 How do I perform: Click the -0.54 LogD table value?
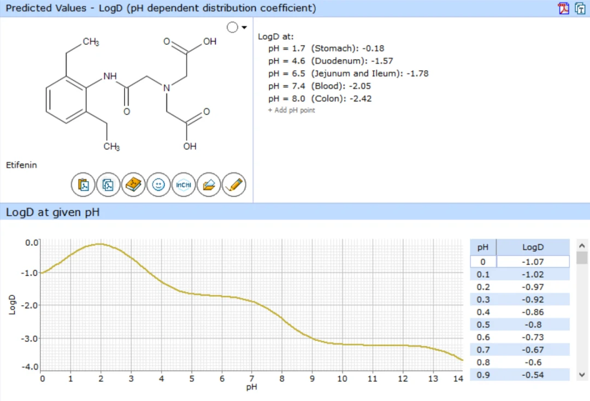[533, 375]
